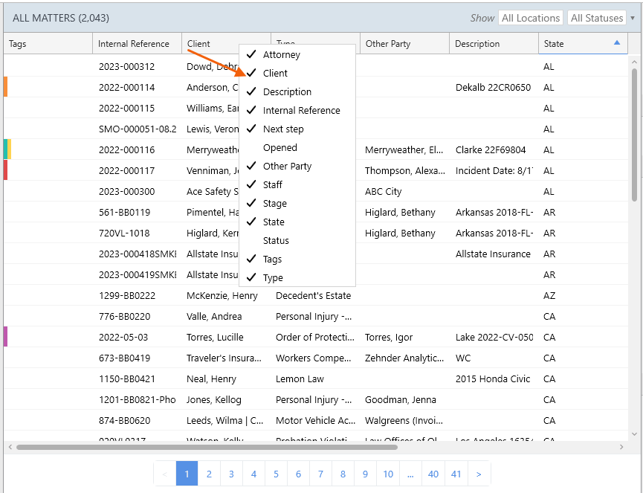Enable the Opened column
The image size is (643, 493).
click(x=297, y=148)
